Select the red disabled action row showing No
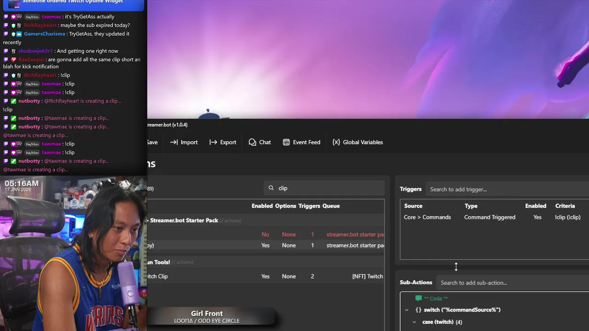This screenshot has width=589, height=331. coord(266,234)
